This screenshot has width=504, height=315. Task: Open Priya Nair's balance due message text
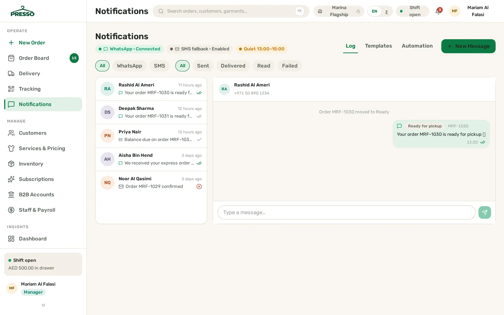pyautogui.click(x=158, y=140)
